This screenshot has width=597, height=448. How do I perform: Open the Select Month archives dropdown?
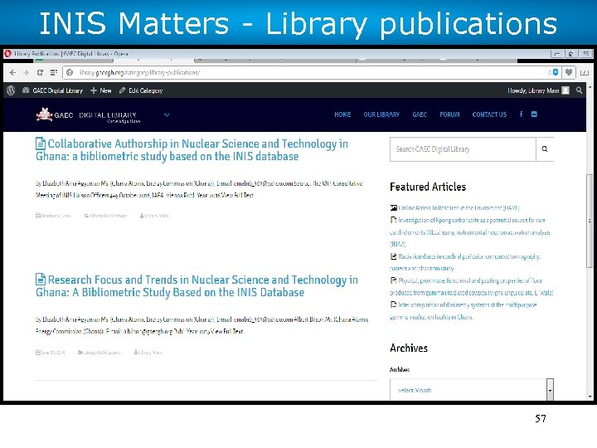tap(472, 390)
